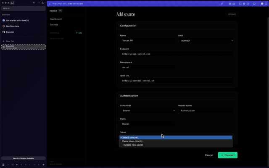Focus the Endpoint input field

(177, 54)
